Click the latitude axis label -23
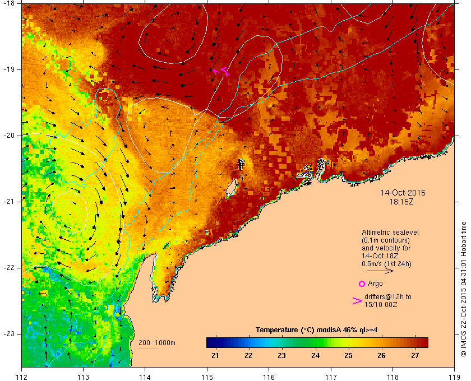Viewport: 471px width, 381px height. pyautogui.click(x=9, y=333)
